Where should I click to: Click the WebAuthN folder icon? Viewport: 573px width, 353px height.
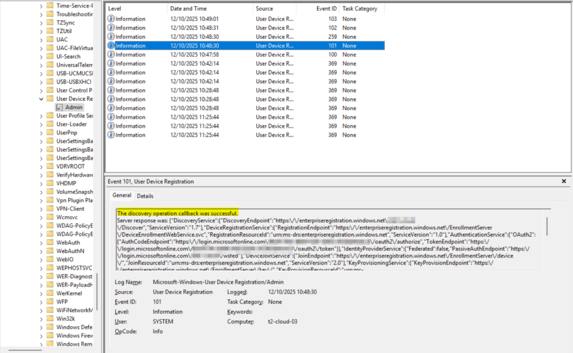[49, 251]
